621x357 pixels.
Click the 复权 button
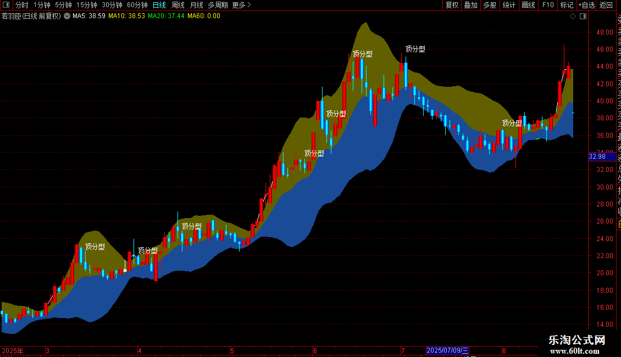coord(452,5)
